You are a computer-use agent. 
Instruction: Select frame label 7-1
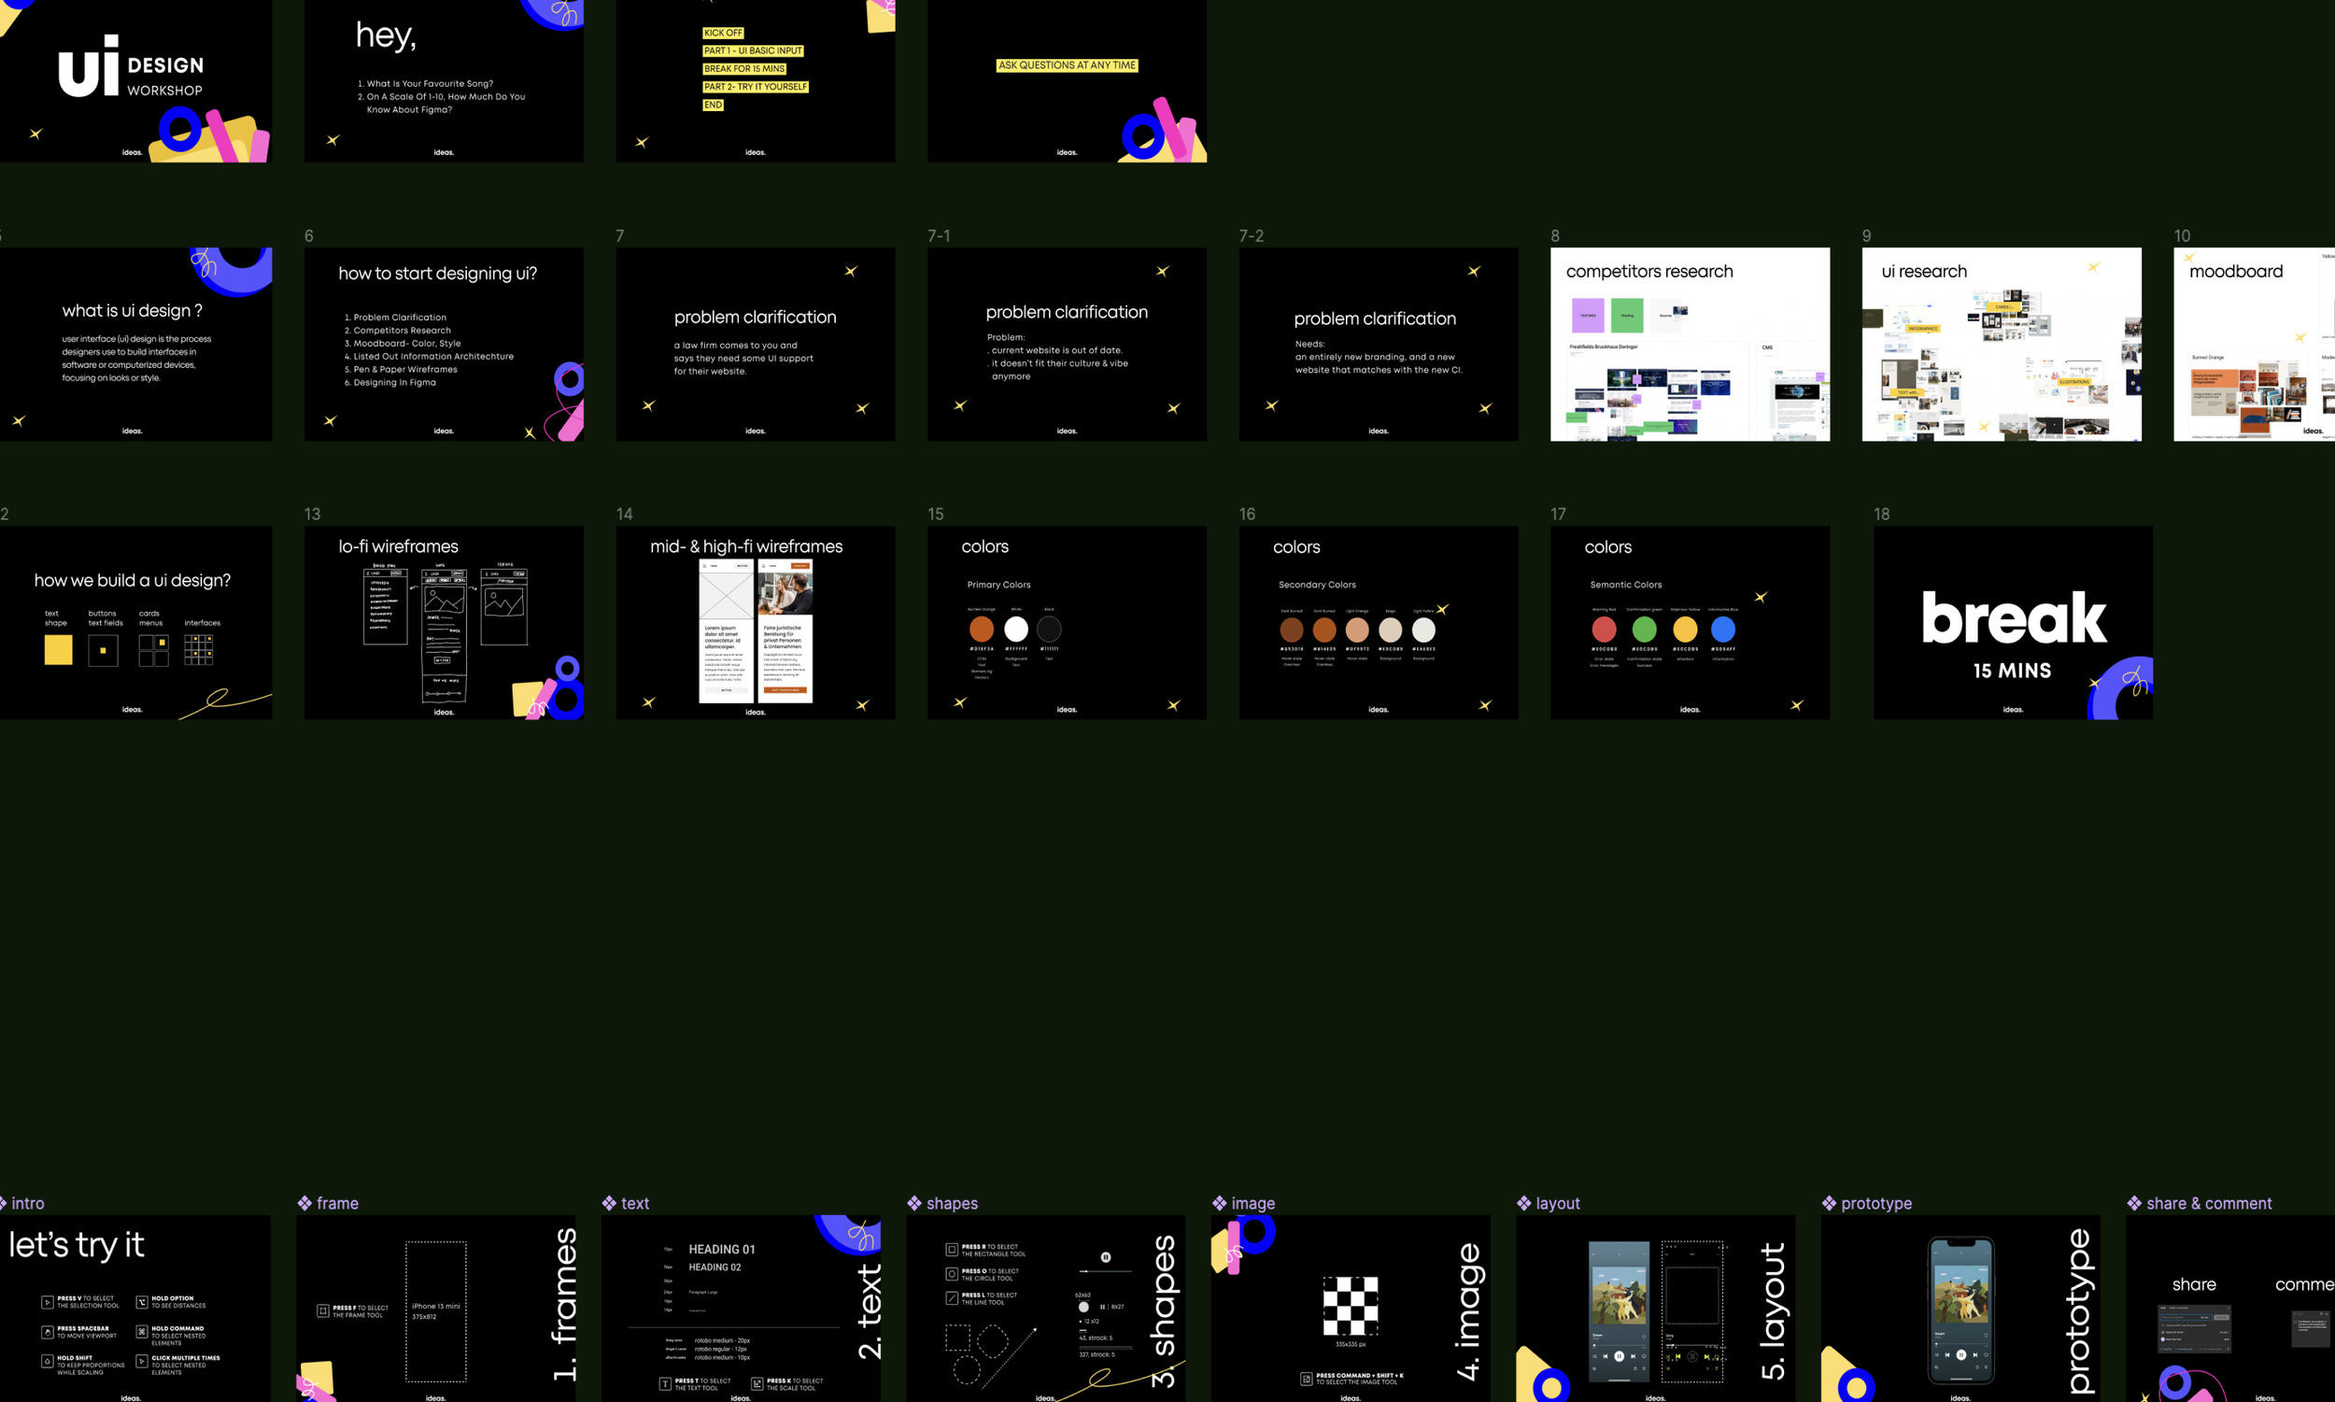click(938, 235)
